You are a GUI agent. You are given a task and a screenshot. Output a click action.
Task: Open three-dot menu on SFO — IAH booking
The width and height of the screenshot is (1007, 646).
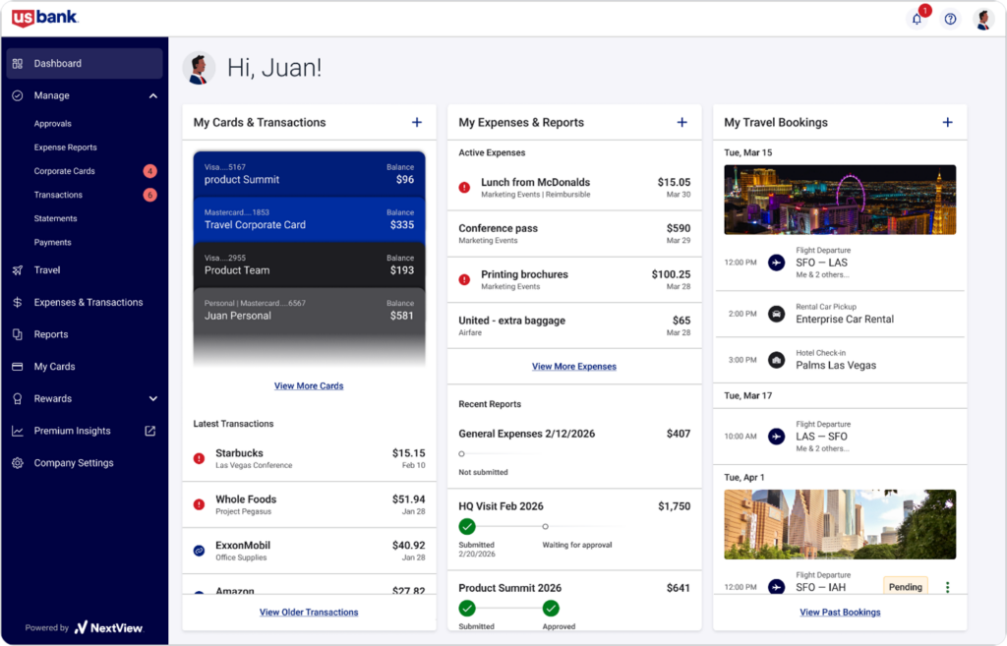tap(947, 587)
